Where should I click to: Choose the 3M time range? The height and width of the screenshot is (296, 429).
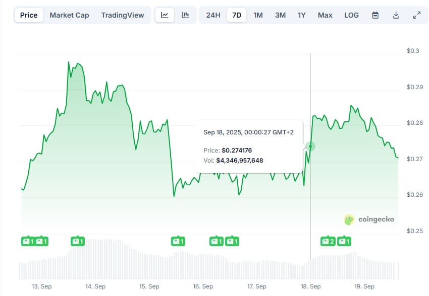pos(280,15)
